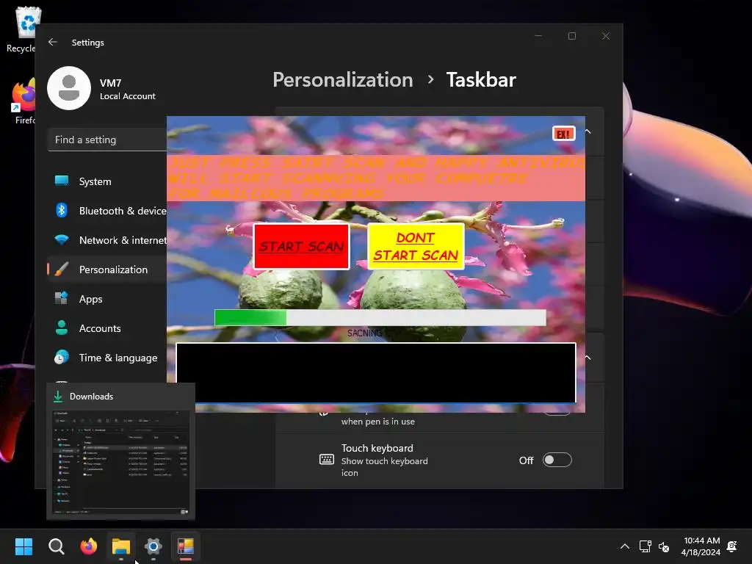The height and width of the screenshot is (564, 752).
Task: Click the Network wifi icon in the sidebar
Action: 62,239
